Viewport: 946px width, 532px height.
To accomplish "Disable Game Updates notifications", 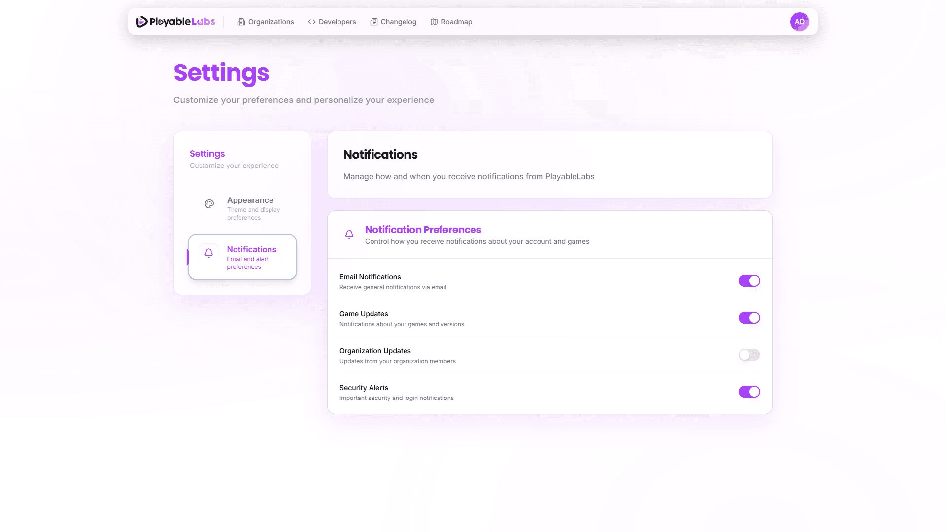I will pos(749,318).
